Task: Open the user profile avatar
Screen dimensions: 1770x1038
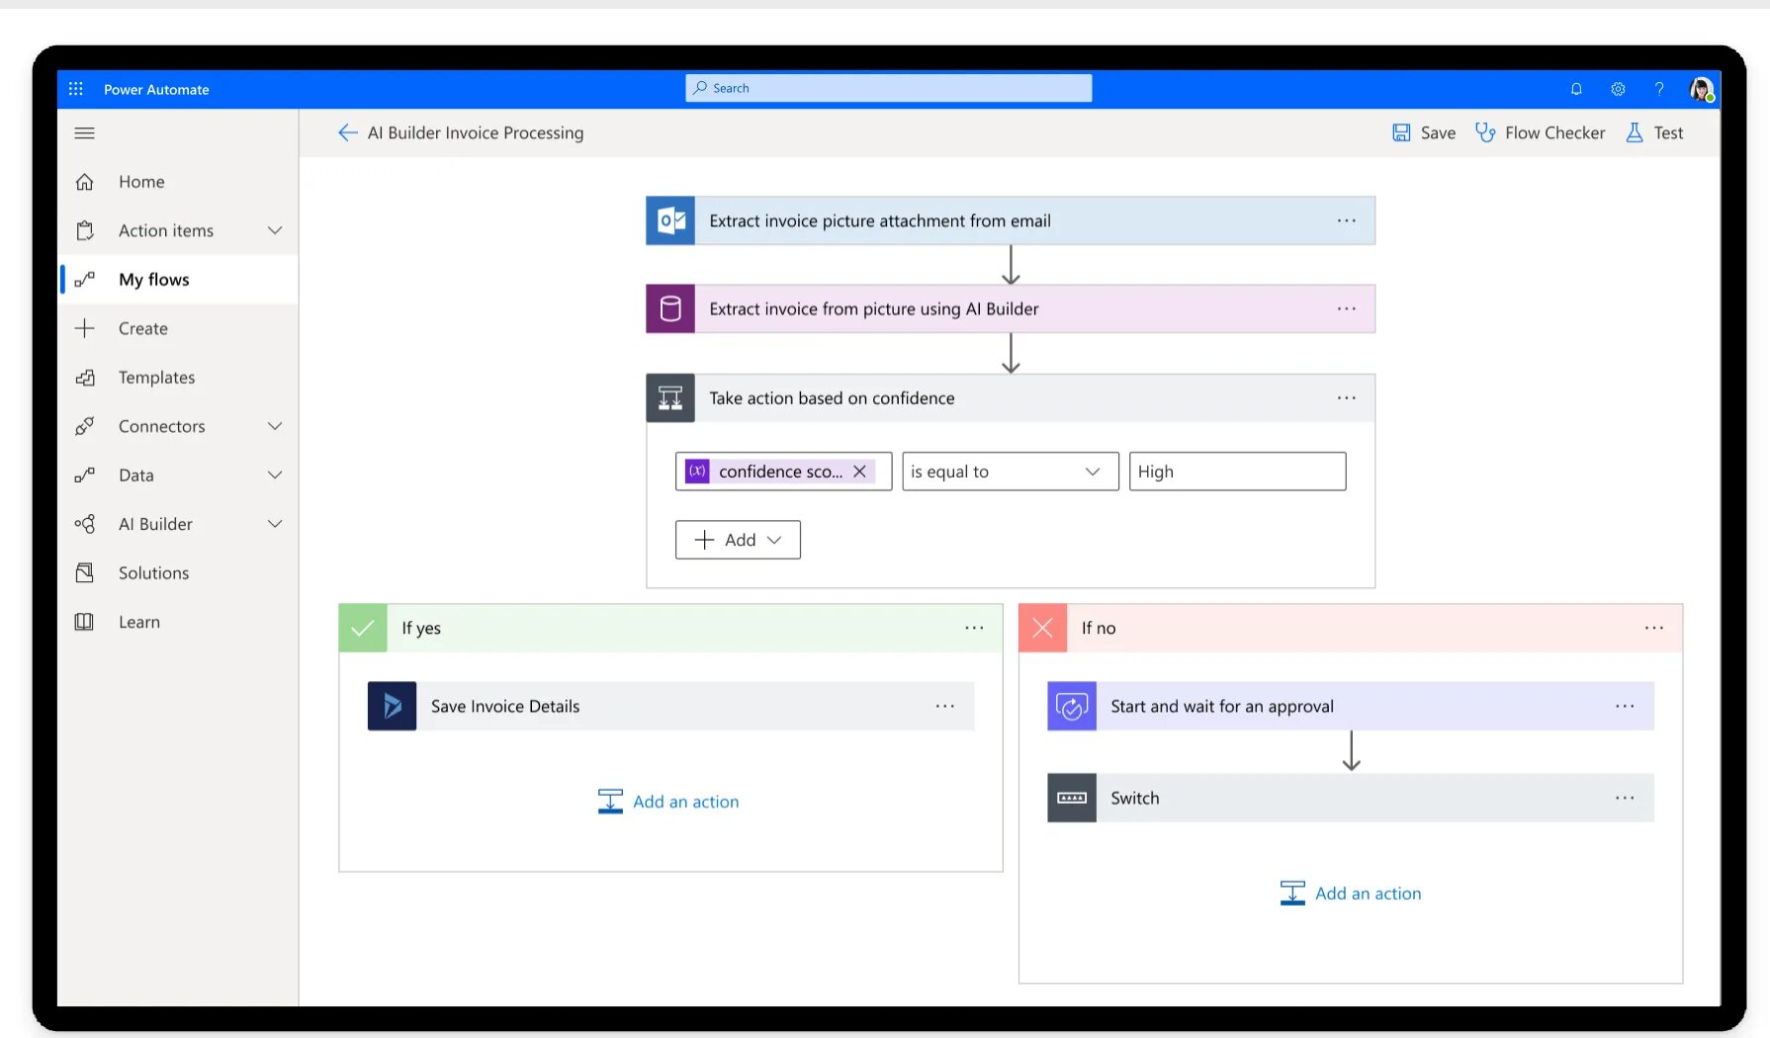Action: point(1702,89)
